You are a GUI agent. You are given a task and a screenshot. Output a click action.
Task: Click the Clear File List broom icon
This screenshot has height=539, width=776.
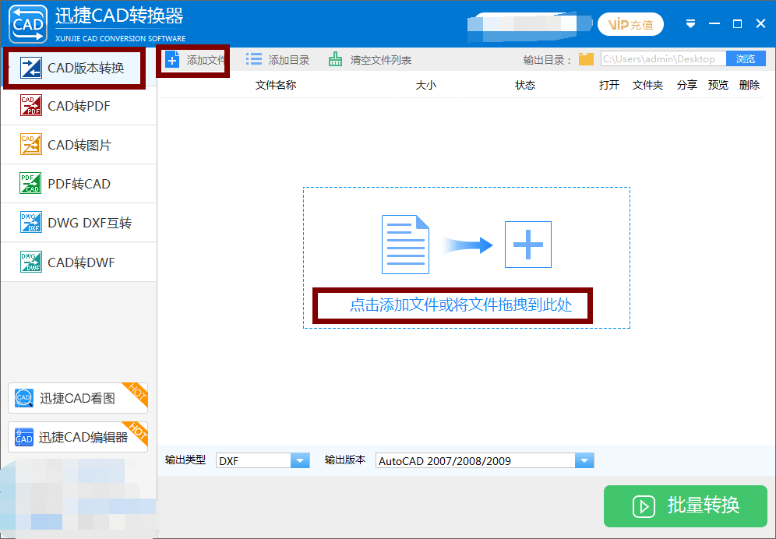335,59
